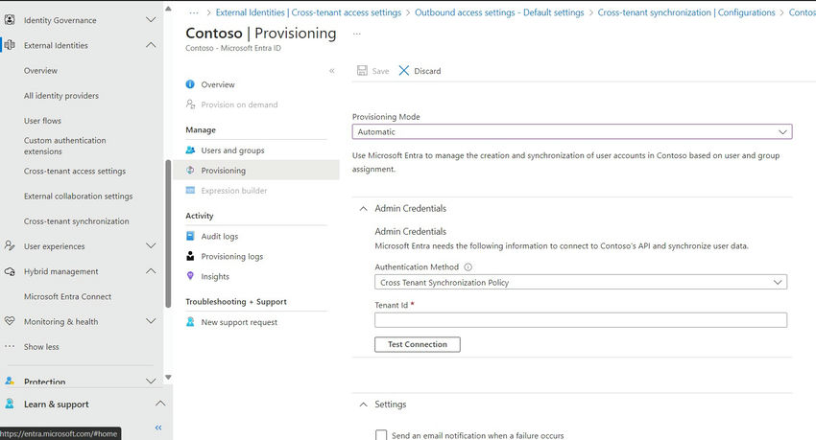This screenshot has height=440, width=816.
Task: Click Authentication Method info icon
Action: click(468, 267)
